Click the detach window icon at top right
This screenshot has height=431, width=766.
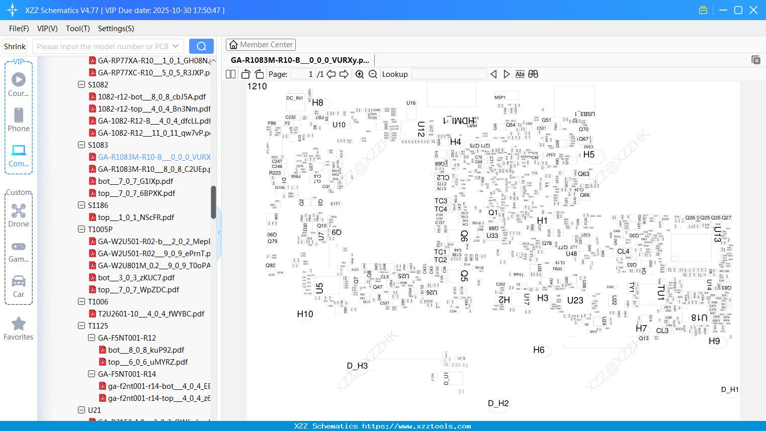tap(756, 60)
